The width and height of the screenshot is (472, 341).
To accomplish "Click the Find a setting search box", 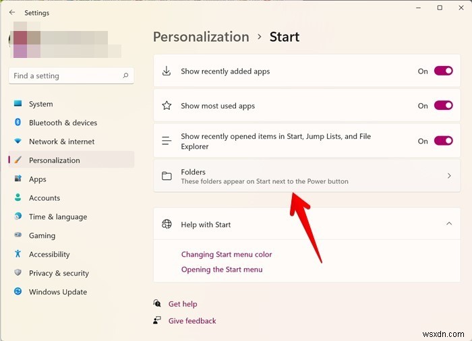I will pyautogui.click(x=66, y=75).
